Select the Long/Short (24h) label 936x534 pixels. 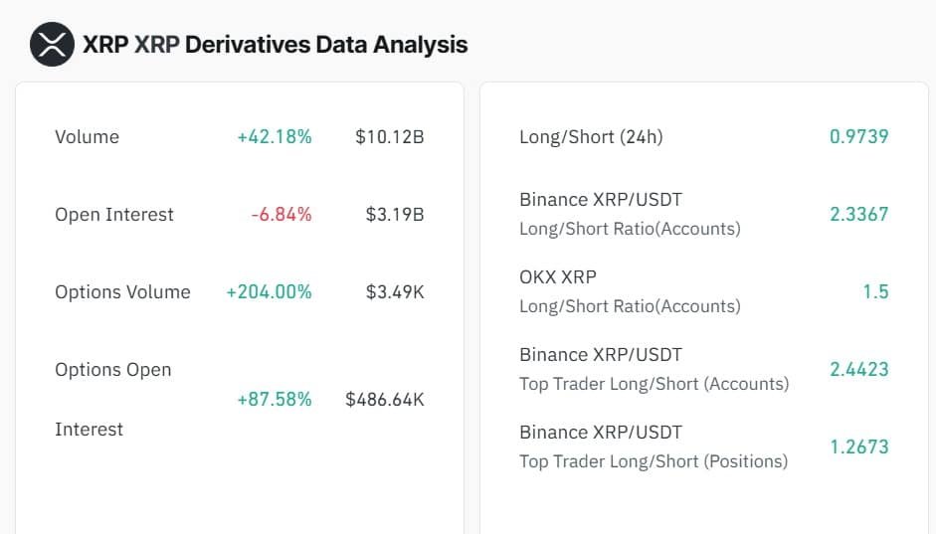[591, 137]
